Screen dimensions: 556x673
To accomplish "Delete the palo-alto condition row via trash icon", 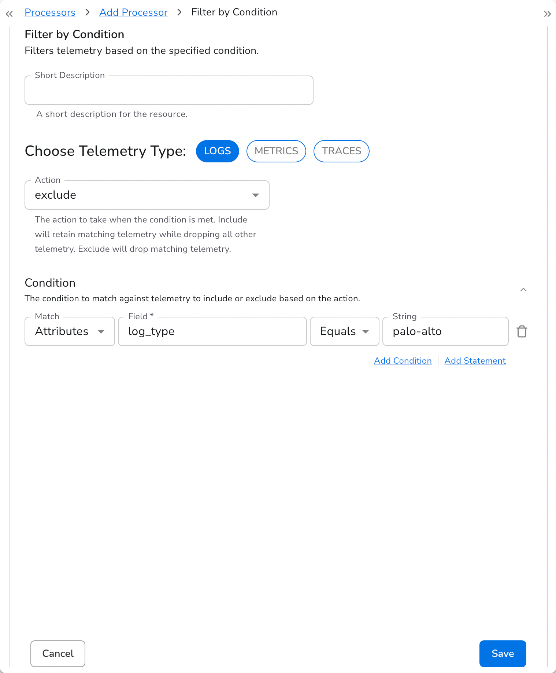I will (522, 331).
